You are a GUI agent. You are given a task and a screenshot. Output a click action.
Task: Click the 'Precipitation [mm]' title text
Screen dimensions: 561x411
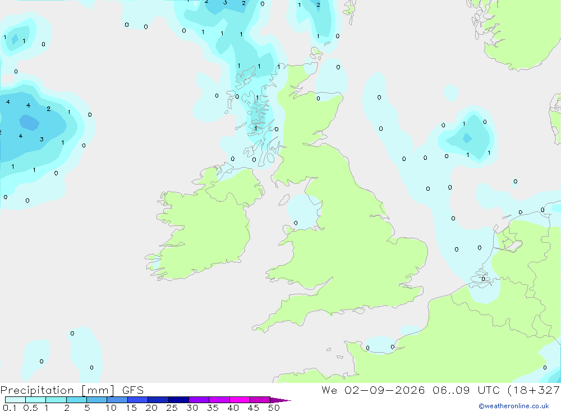coord(57,390)
